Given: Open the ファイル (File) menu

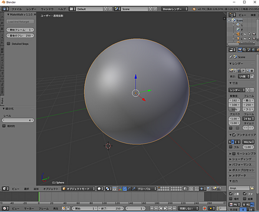Looking at the screenshot, I should 16,9.
